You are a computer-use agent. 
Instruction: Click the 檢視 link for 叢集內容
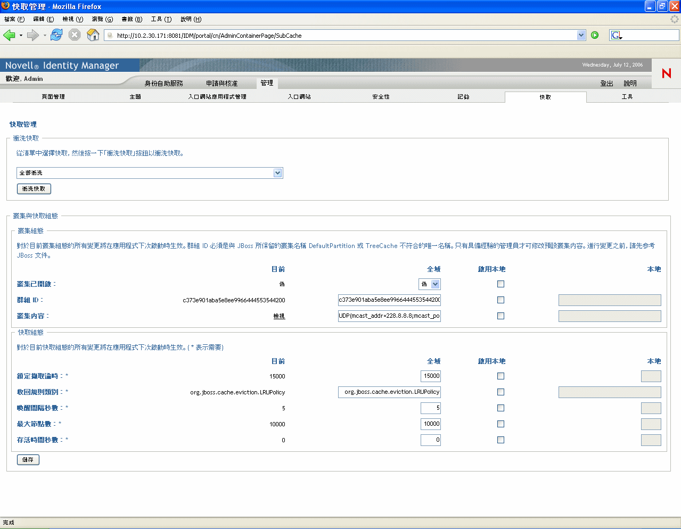click(279, 316)
